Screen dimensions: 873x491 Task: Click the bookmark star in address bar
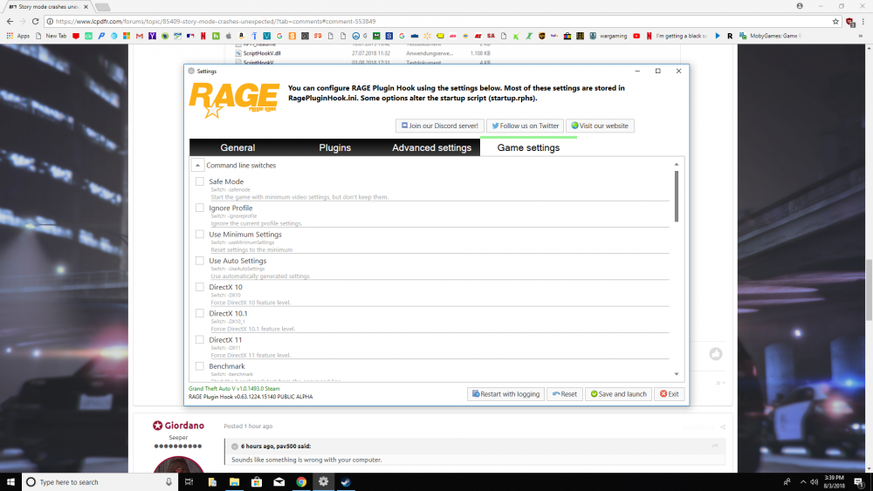pyautogui.click(x=835, y=21)
